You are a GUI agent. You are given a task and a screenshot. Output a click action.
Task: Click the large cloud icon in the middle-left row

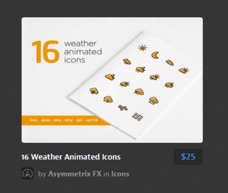110,77
